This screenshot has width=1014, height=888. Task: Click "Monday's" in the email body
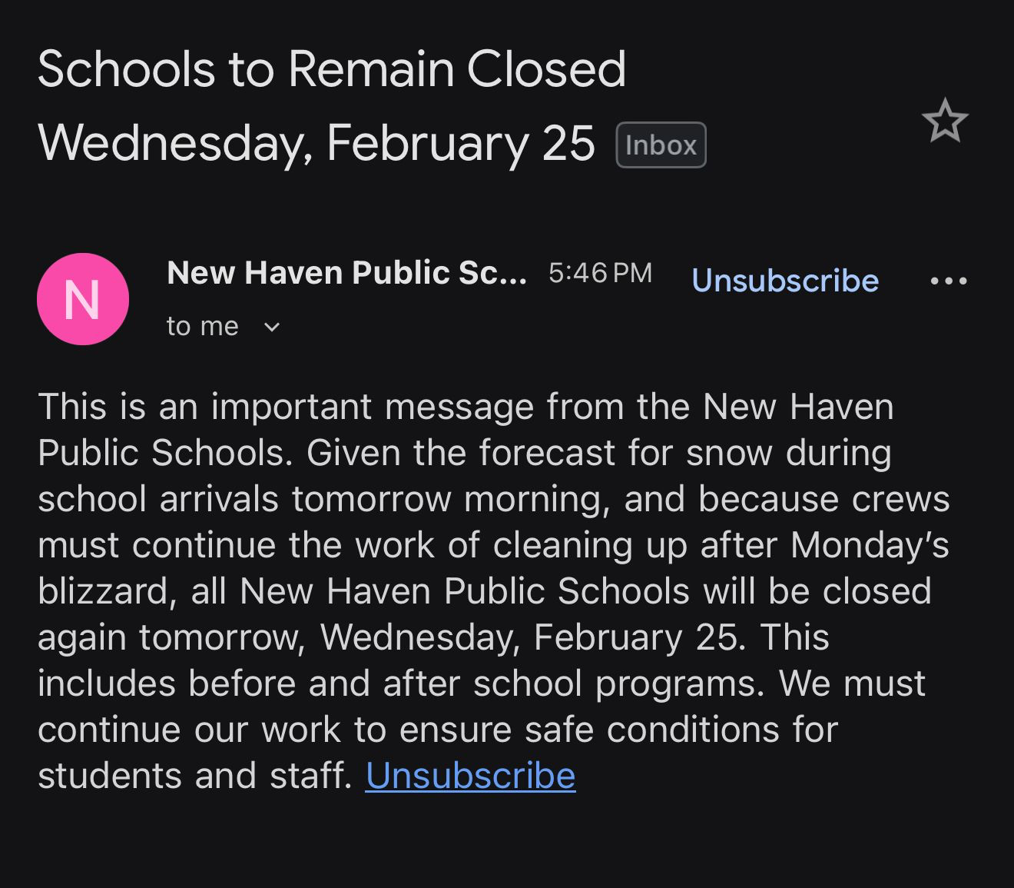(x=870, y=545)
